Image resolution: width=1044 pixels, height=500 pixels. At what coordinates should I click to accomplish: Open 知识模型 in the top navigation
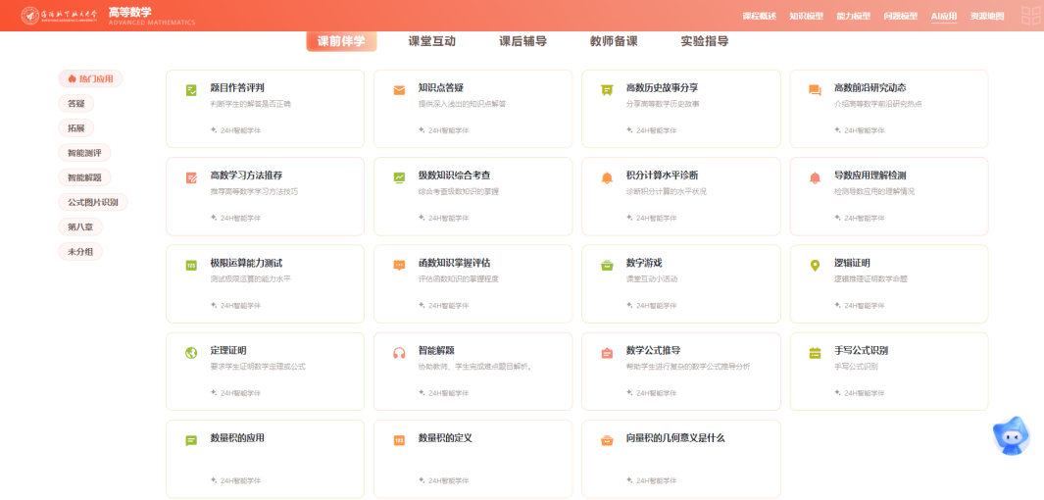tap(807, 16)
